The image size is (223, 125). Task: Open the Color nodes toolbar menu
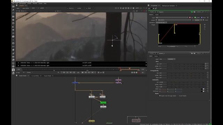(13, 20)
